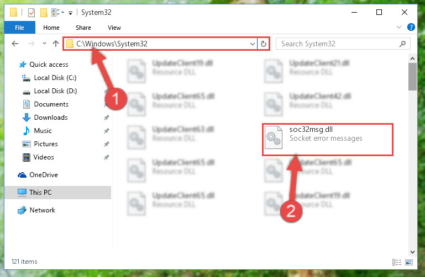Click the Properties checkmark quick access icon
This screenshot has width=425, height=277.
[x=32, y=13]
